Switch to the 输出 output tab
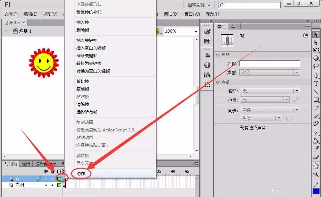Image resolution: width=322 pixels, height=197 pixels. tap(26, 164)
